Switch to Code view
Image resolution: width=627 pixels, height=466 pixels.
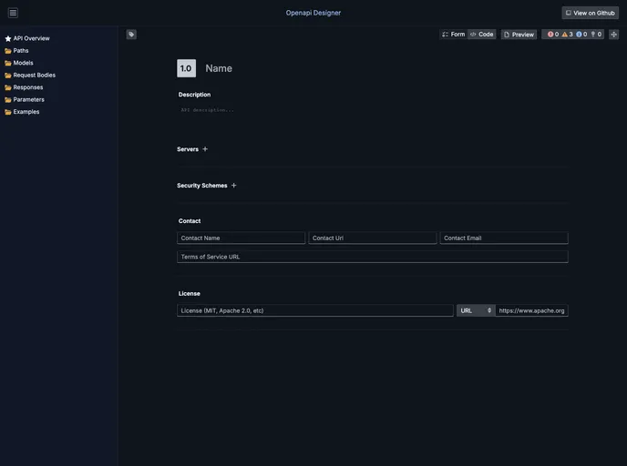click(481, 35)
